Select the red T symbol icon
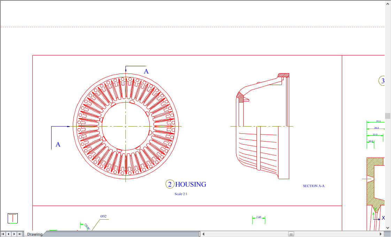 click(x=13, y=219)
